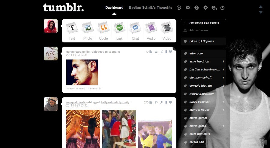The width and height of the screenshot is (270, 148).
Task: Click Add and remove link
Action: [x=199, y=30]
